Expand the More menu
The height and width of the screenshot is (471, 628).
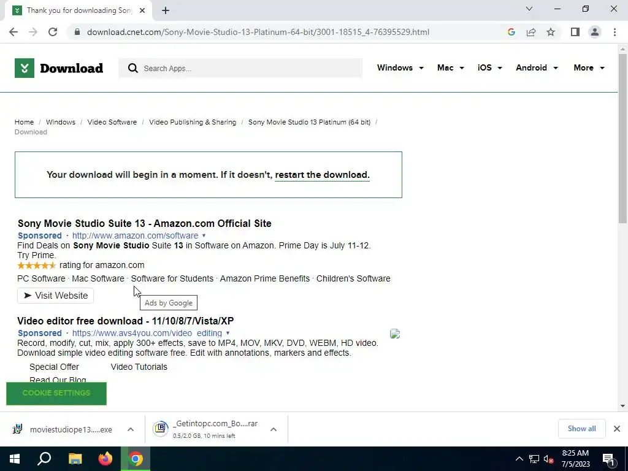pyautogui.click(x=589, y=67)
